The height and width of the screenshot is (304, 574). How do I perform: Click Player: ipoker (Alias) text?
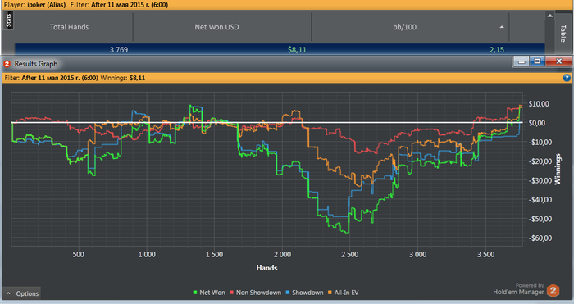[x=34, y=5]
